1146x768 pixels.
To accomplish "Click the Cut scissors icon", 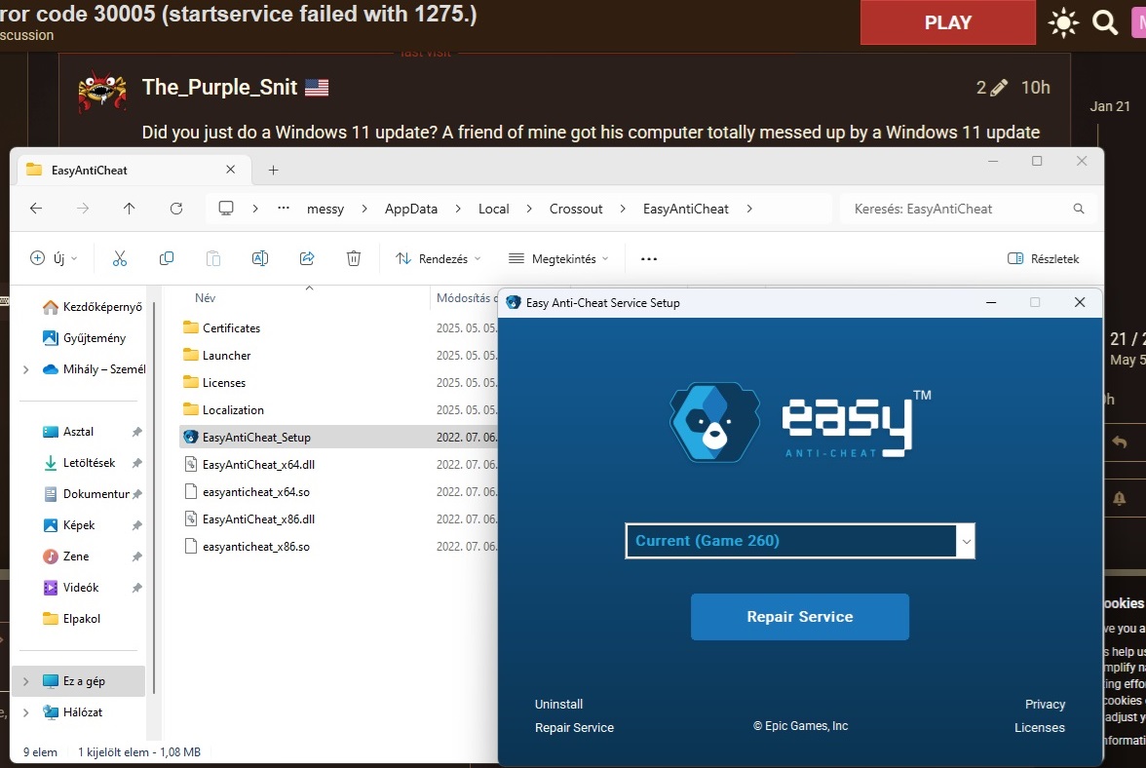I will [x=120, y=258].
